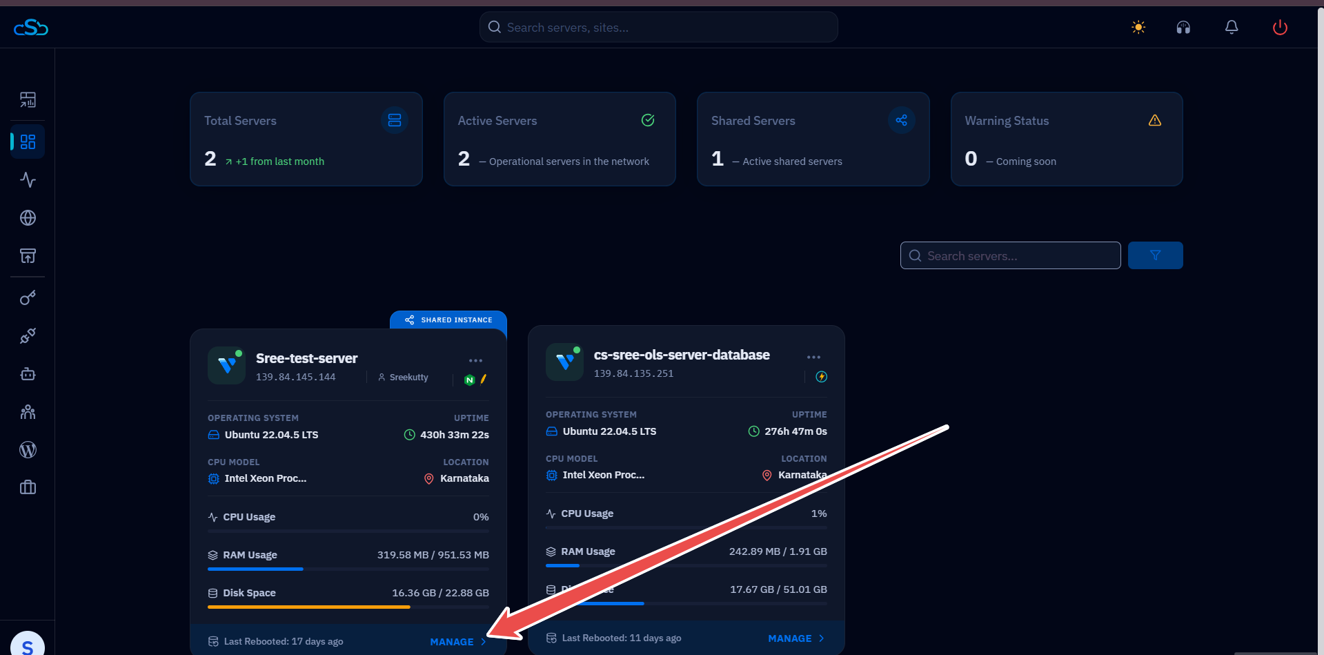Screen dimensions: 1324x655
Task: Click the Total Servers card icon
Action: click(x=395, y=120)
